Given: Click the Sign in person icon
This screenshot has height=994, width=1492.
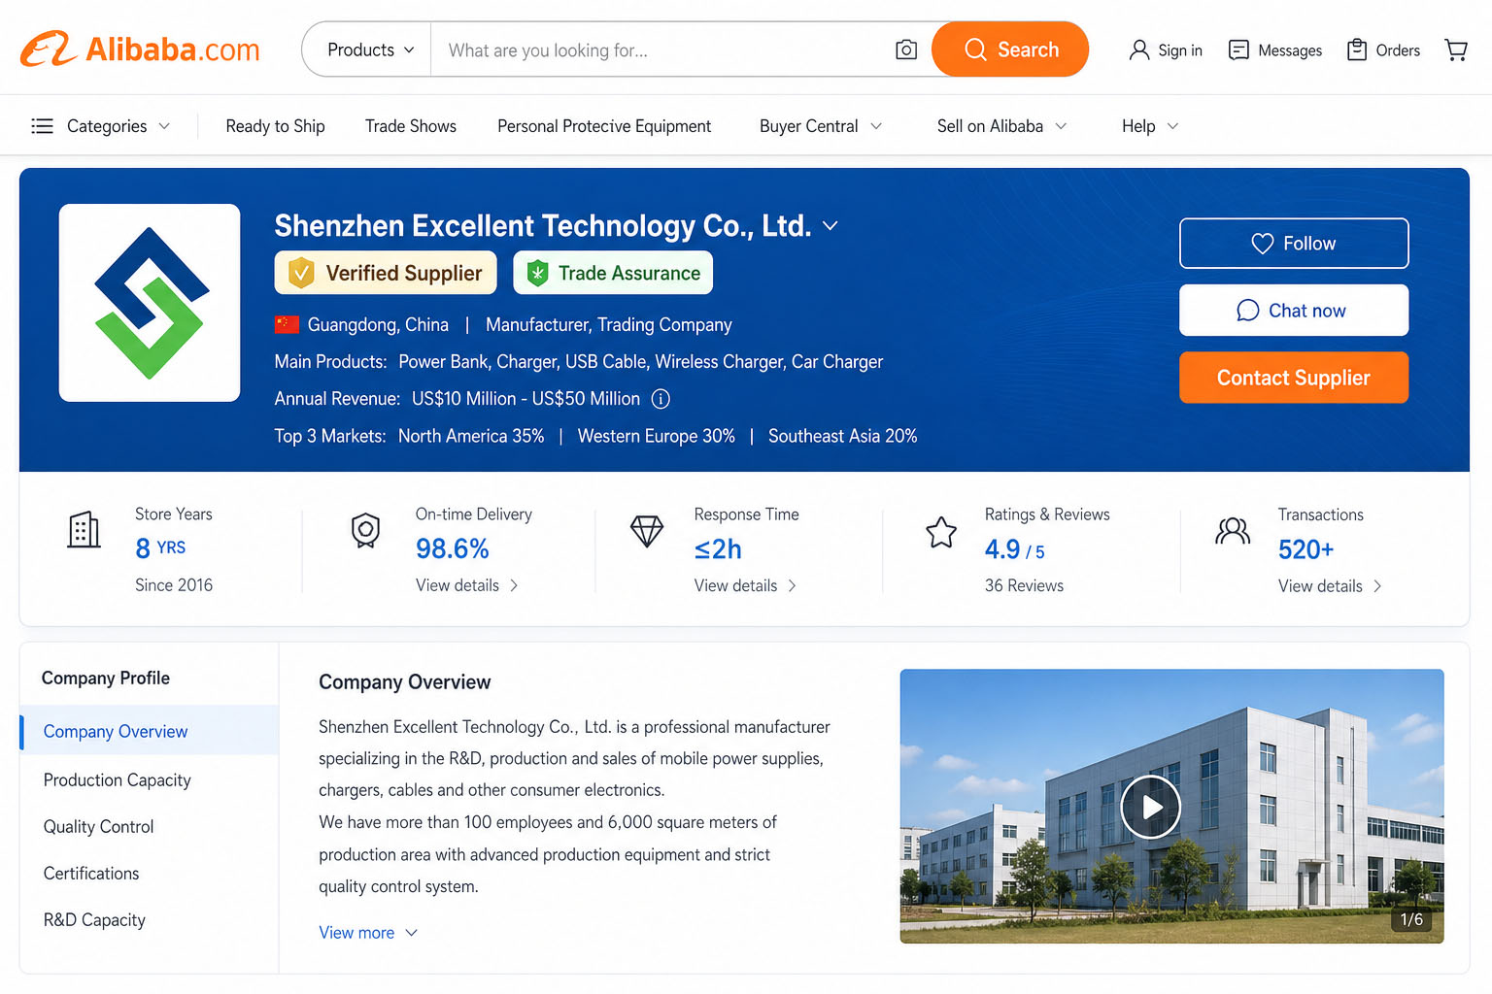Looking at the screenshot, I should (x=1139, y=50).
